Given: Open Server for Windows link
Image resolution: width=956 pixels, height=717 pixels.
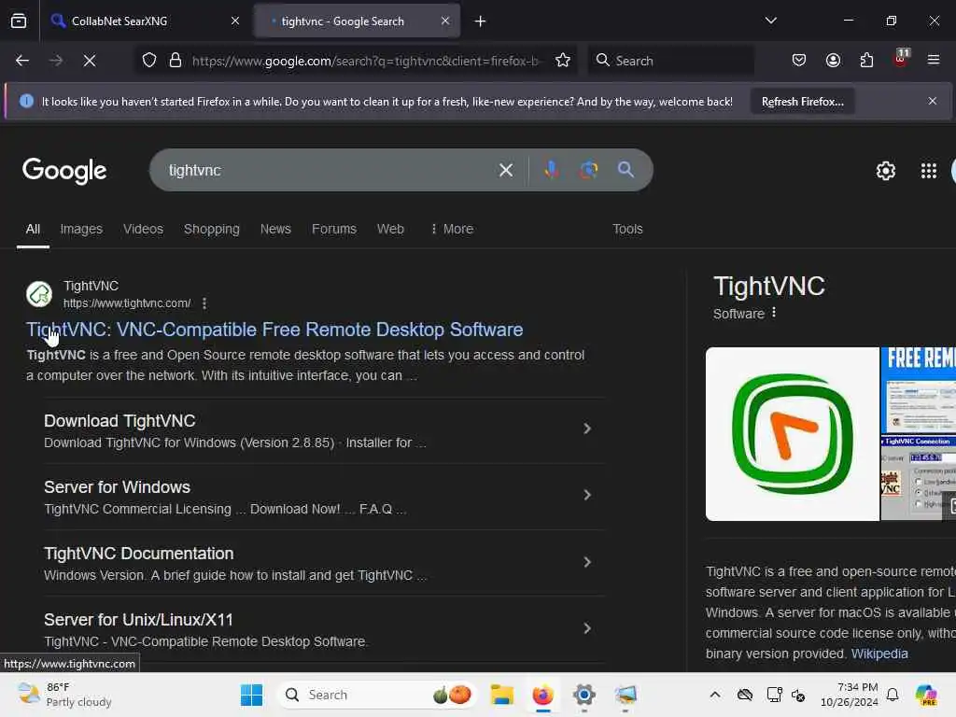Looking at the screenshot, I should point(117,487).
